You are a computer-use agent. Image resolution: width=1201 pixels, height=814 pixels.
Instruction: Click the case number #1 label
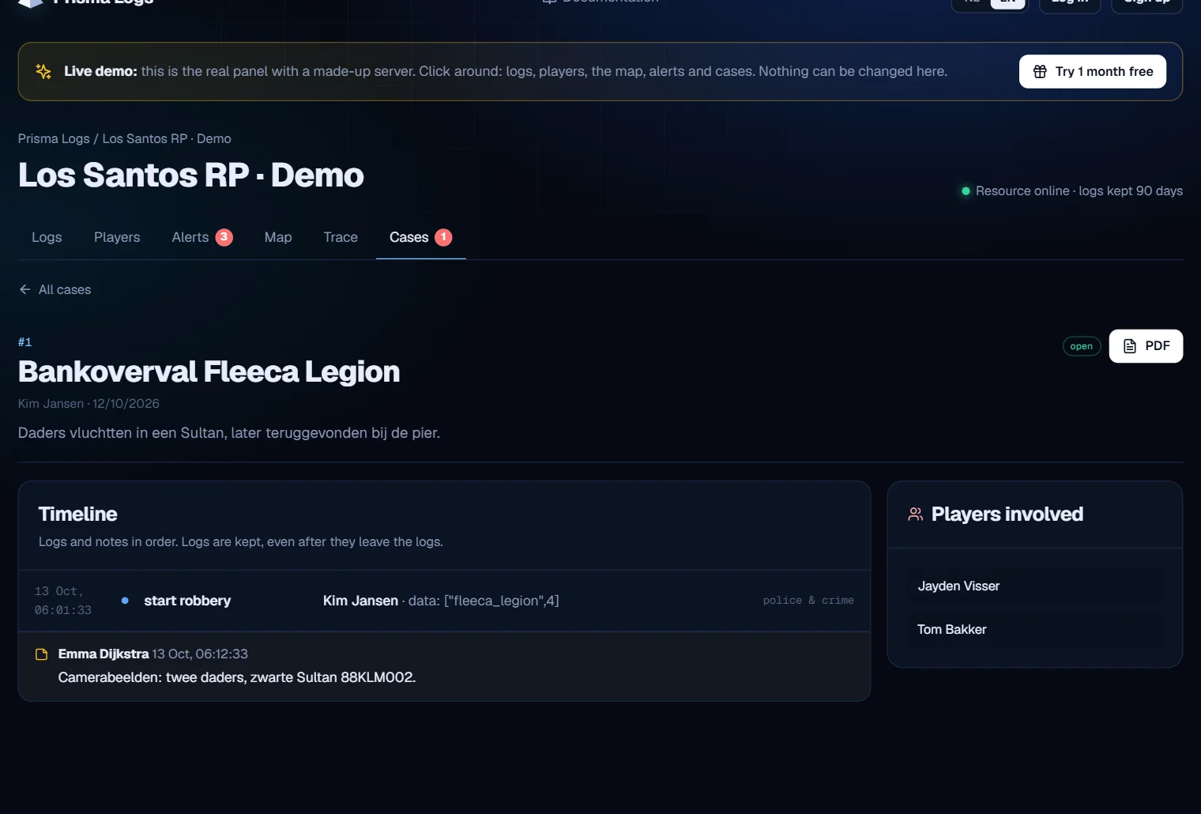coord(25,342)
